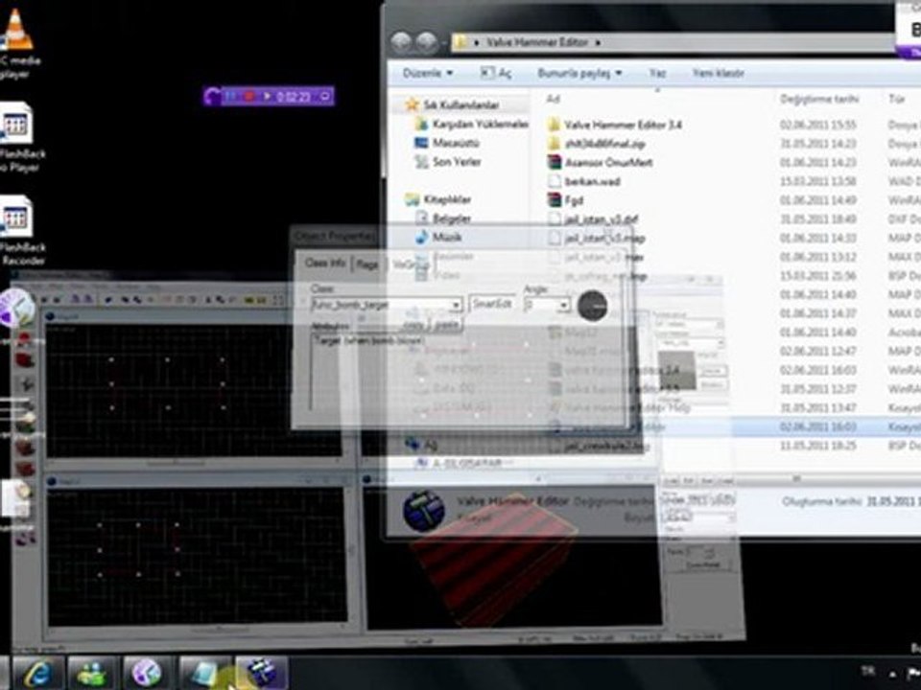The width and height of the screenshot is (921, 690).
Task: Open the FlashBack Recorder desktop icon
Action: [19, 231]
